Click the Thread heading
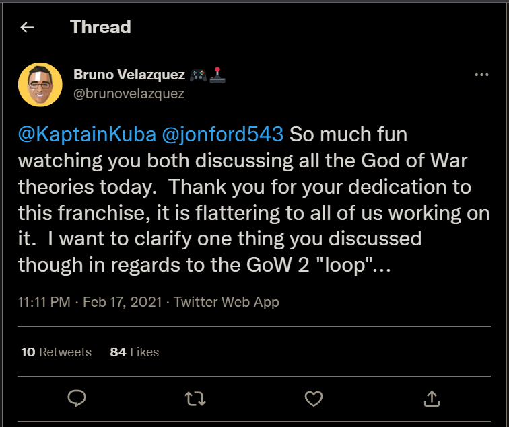 pyautogui.click(x=100, y=28)
